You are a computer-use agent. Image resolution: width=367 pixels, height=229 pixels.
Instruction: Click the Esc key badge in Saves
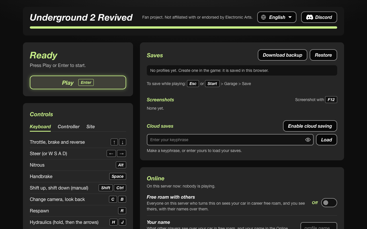(x=193, y=84)
